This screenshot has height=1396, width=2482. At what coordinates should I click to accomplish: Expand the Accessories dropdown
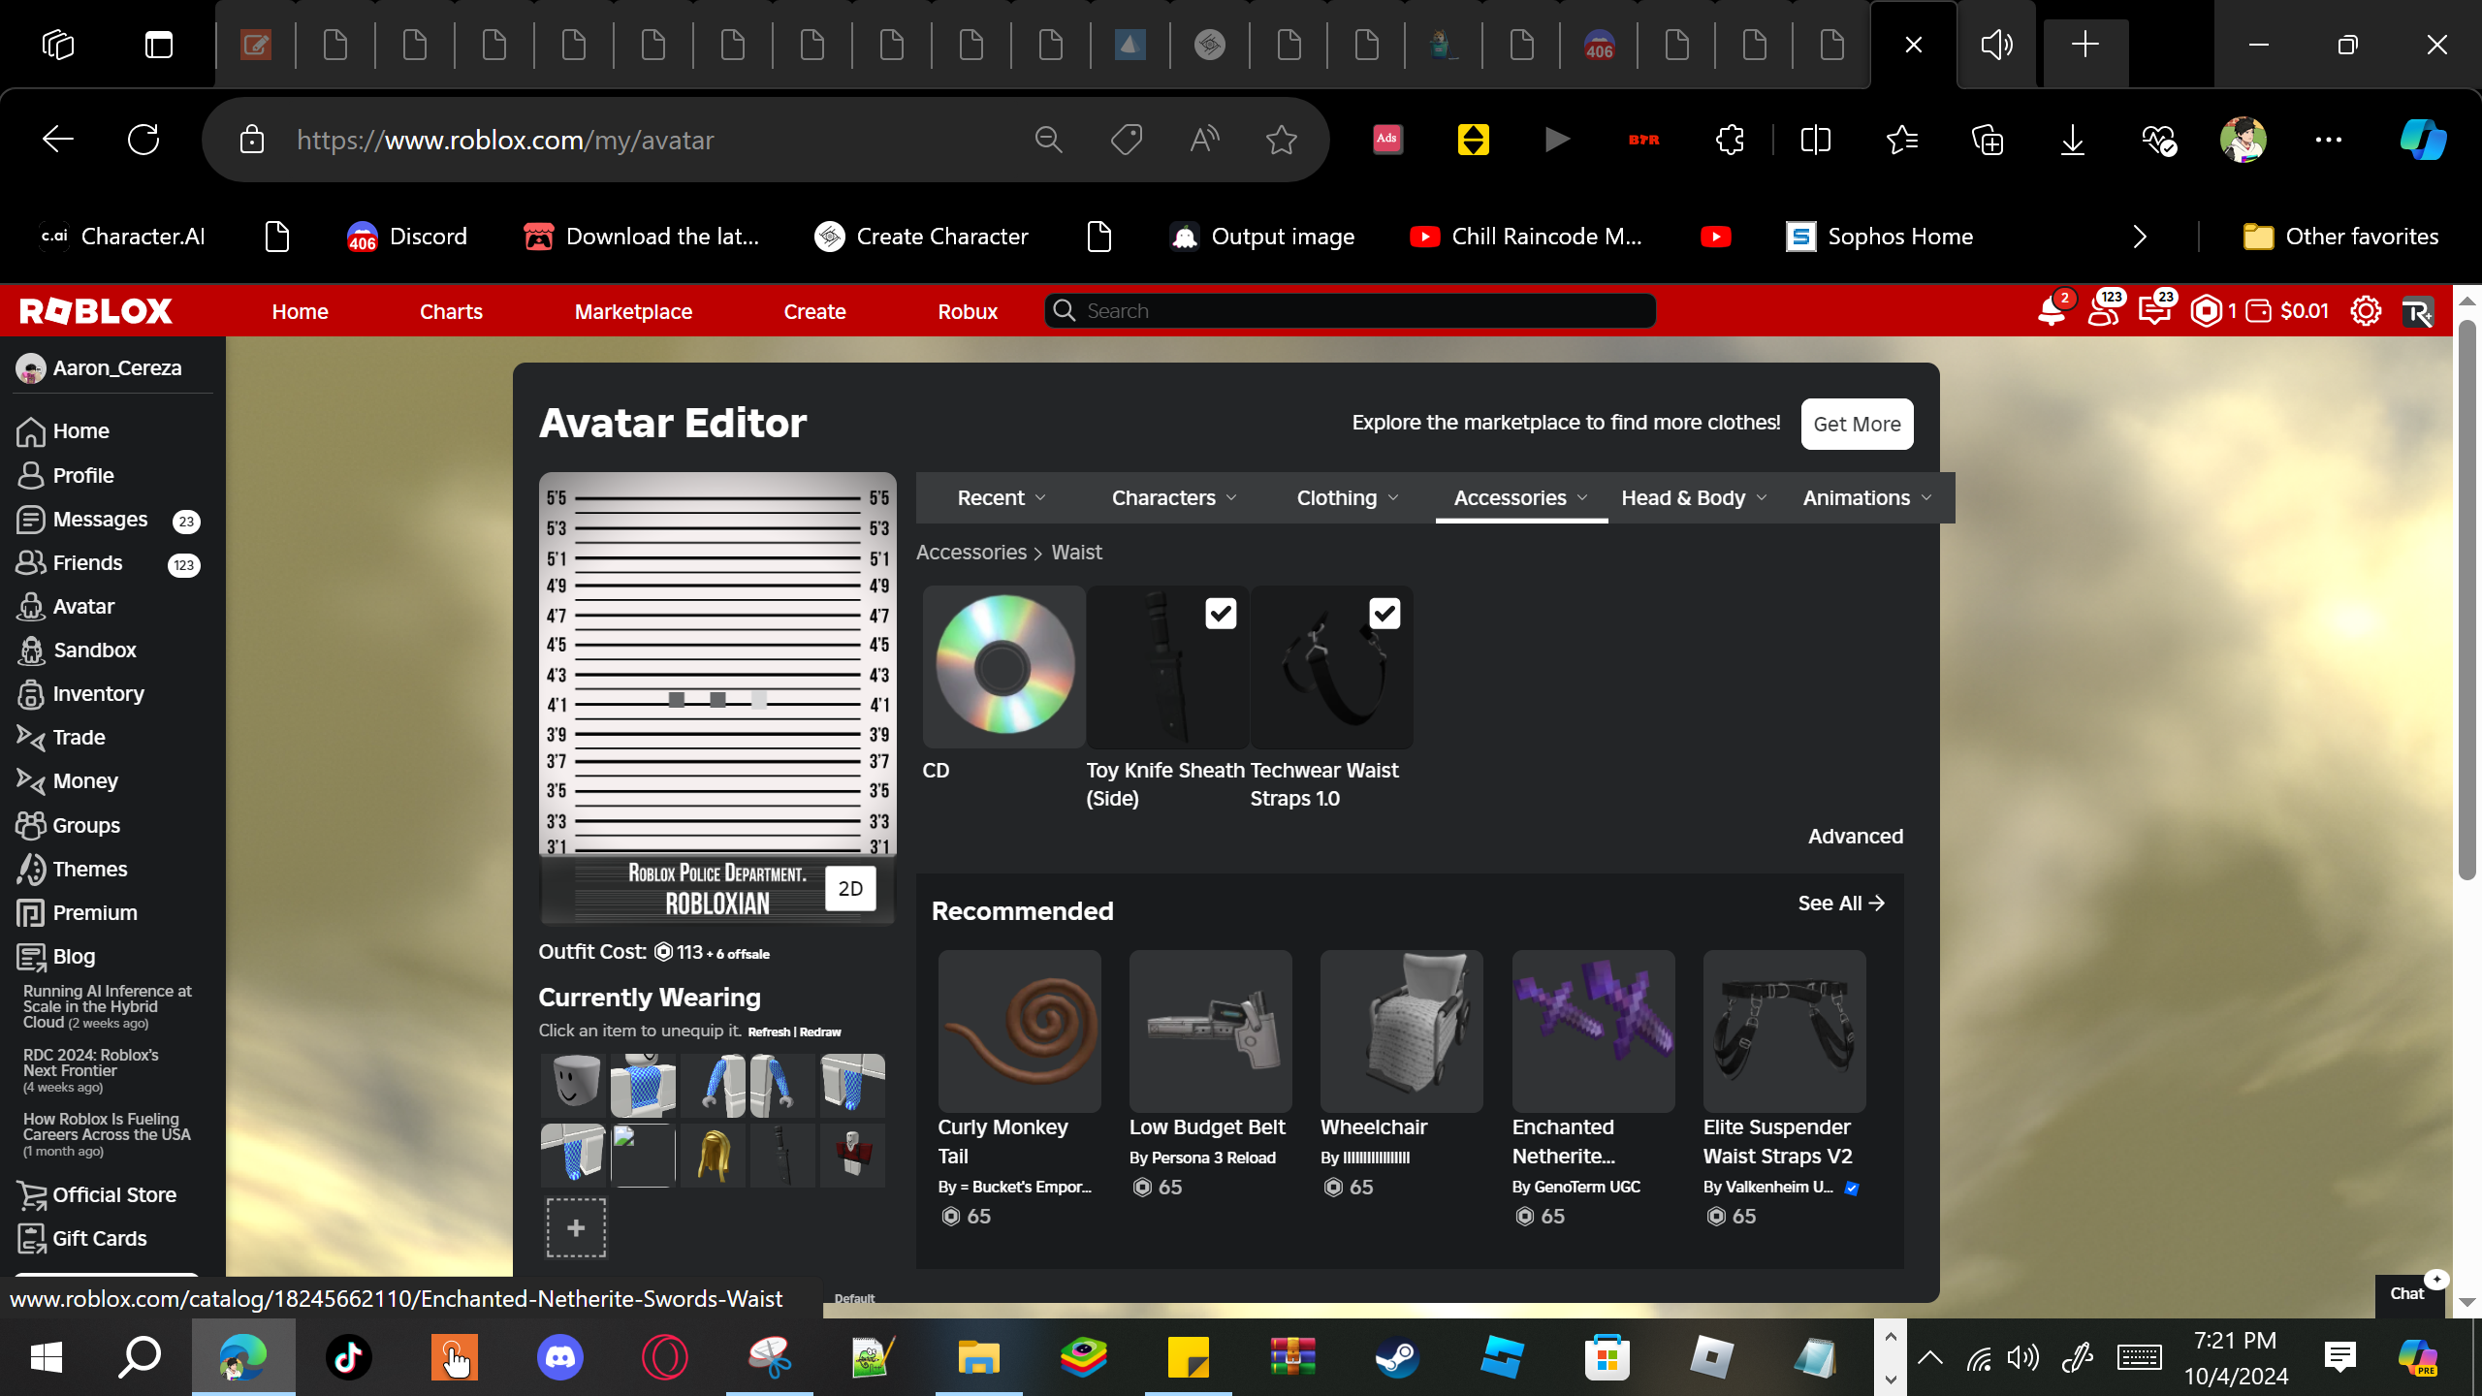1521,497
